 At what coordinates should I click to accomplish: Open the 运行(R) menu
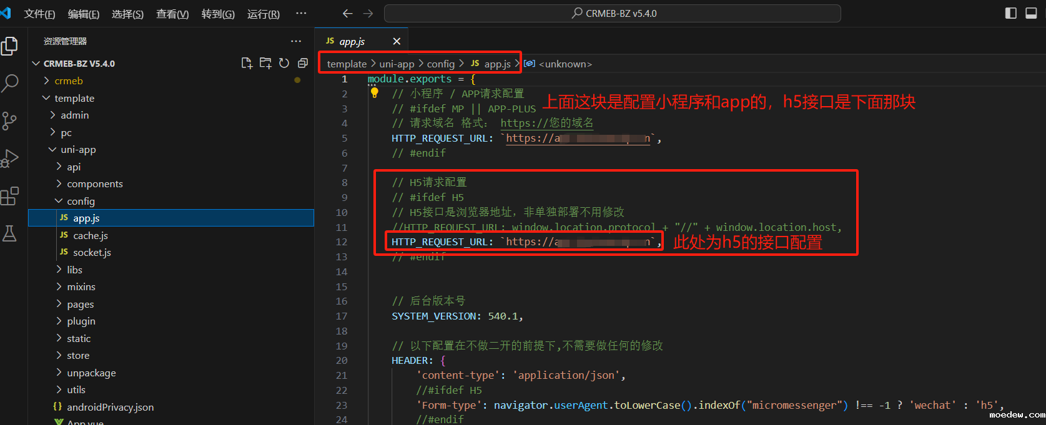click(x=263, y=14)
